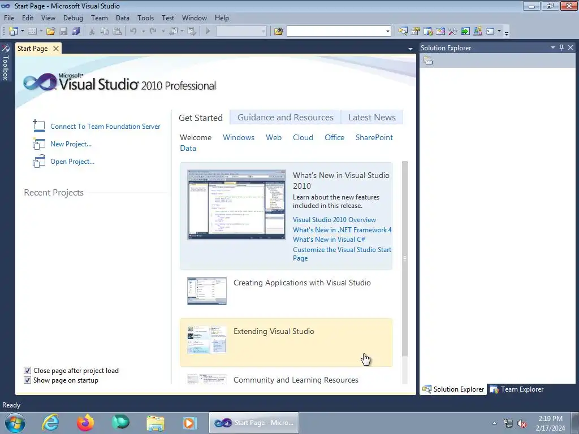The width and height of the screenshot is (579, 434).
Task: Open Windows Start menu orb
Action: [15, 423]
